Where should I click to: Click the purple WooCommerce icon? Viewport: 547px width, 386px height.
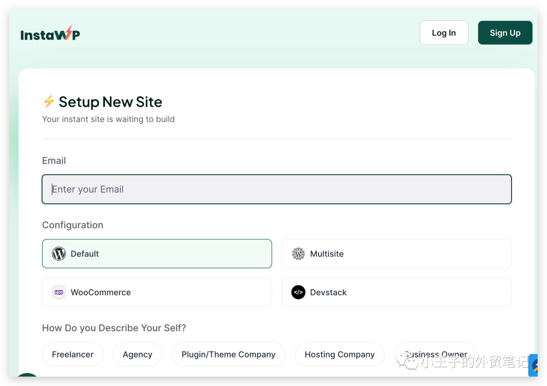coord(59,292)
